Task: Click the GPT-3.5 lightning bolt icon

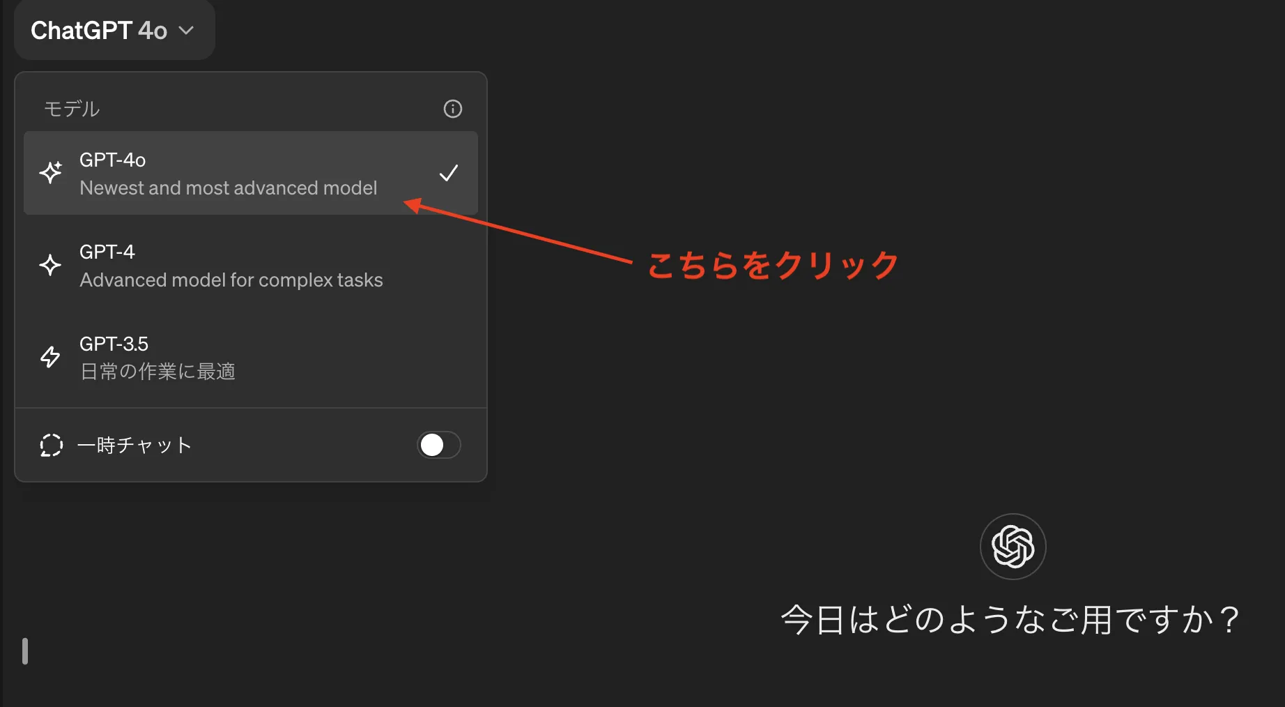Action: pos(49,356)
